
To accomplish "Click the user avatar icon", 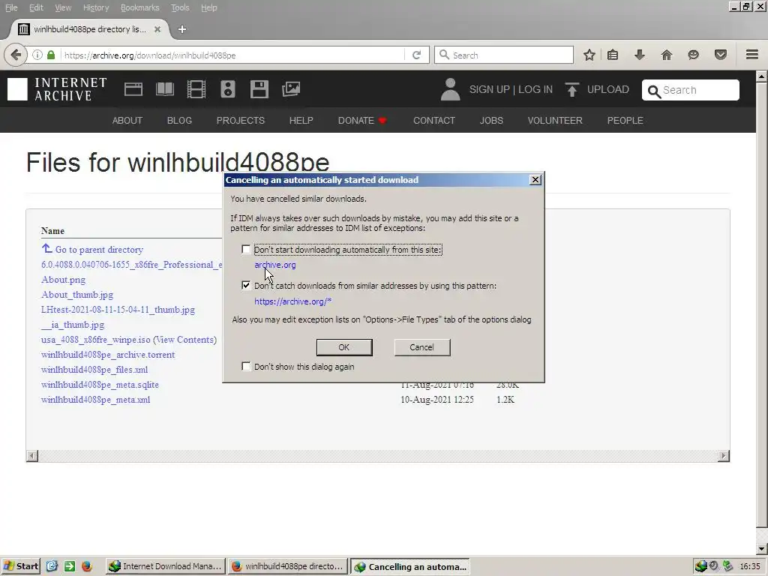I will [450, 89].
